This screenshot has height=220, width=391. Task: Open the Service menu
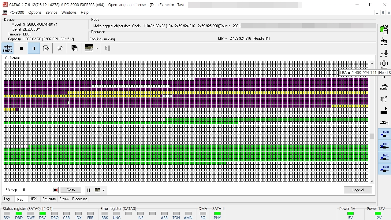tap(51, 13)
